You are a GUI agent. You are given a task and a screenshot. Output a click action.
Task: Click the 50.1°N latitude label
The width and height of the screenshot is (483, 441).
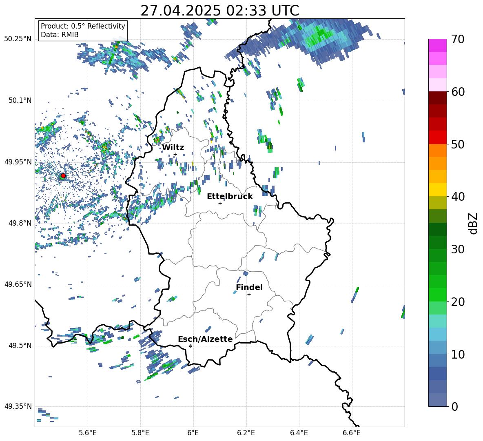[20, 101]
